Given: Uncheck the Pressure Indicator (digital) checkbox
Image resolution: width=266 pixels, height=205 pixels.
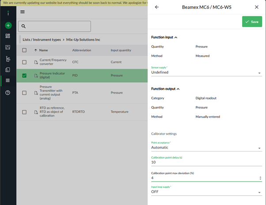Looking at the screenshot, I should tap(24, 76).
